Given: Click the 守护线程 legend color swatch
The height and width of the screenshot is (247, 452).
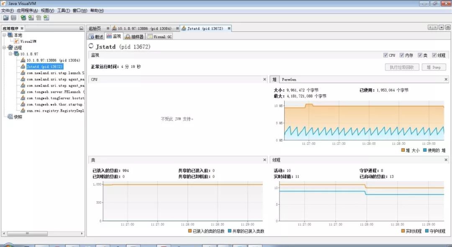Looking at the screenshot, I should point(426,231).
